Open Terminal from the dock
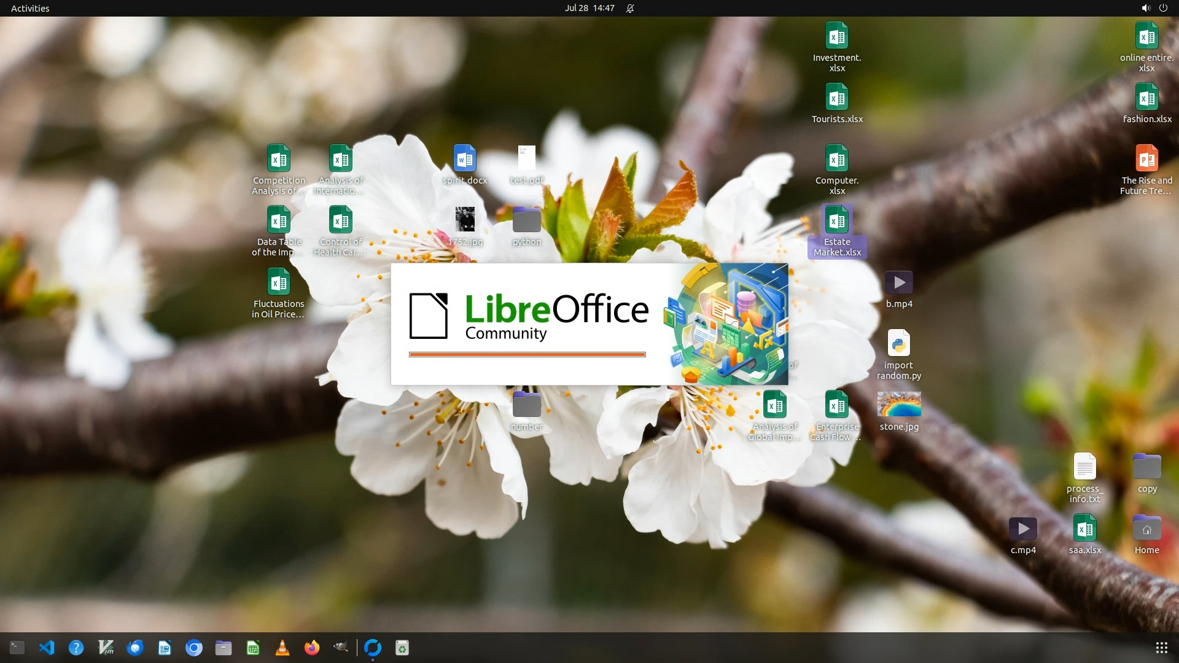The image size is (1179, 663). (x=17, y=648)
